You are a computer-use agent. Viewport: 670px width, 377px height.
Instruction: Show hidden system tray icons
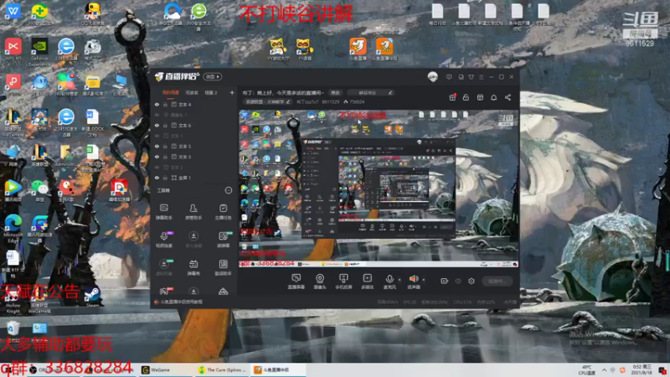pyautogui.click(x=604, y=370)
